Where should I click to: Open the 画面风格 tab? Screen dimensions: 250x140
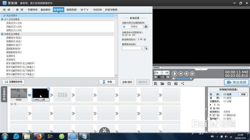(x=71, y=10)
